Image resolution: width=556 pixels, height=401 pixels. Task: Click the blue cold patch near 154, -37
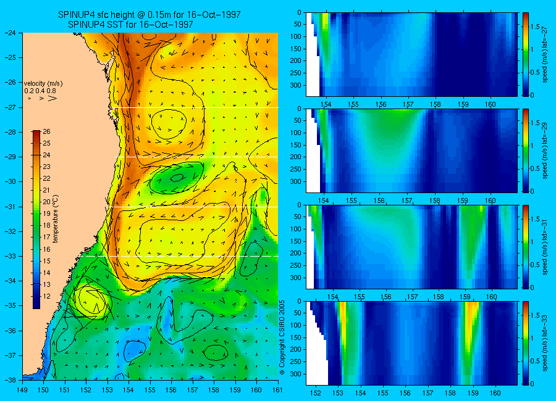(134, 350)
